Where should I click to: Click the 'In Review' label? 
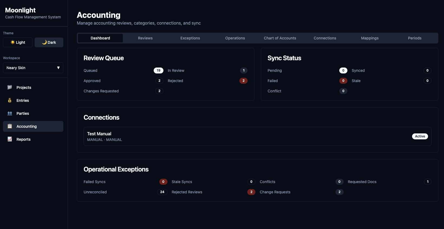[176, 70]
